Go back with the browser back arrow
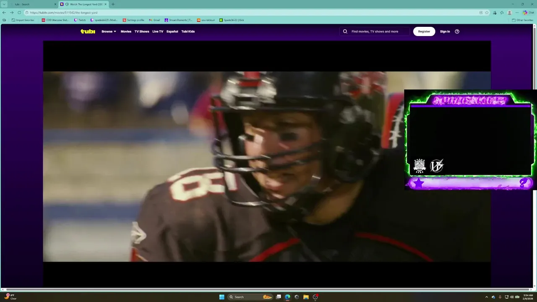The height and width of the screenshot is (302, 537). click(4, 13)
